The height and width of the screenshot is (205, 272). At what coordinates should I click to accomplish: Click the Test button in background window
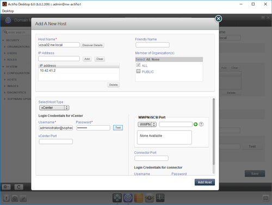point(252,146)
